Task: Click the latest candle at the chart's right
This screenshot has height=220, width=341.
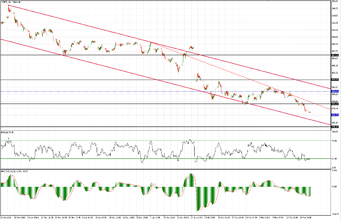Action: (x=309, y=112)
